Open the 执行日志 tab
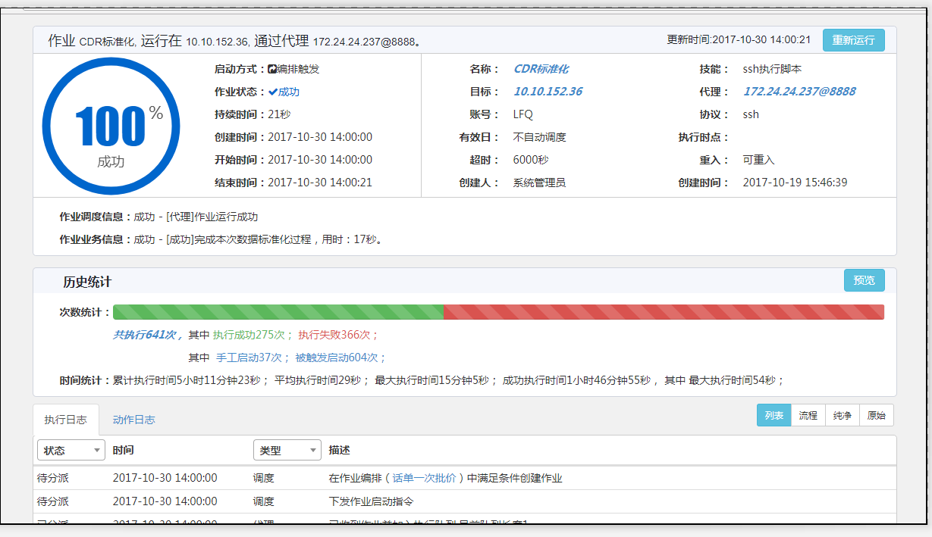 [x=65, y=419]
